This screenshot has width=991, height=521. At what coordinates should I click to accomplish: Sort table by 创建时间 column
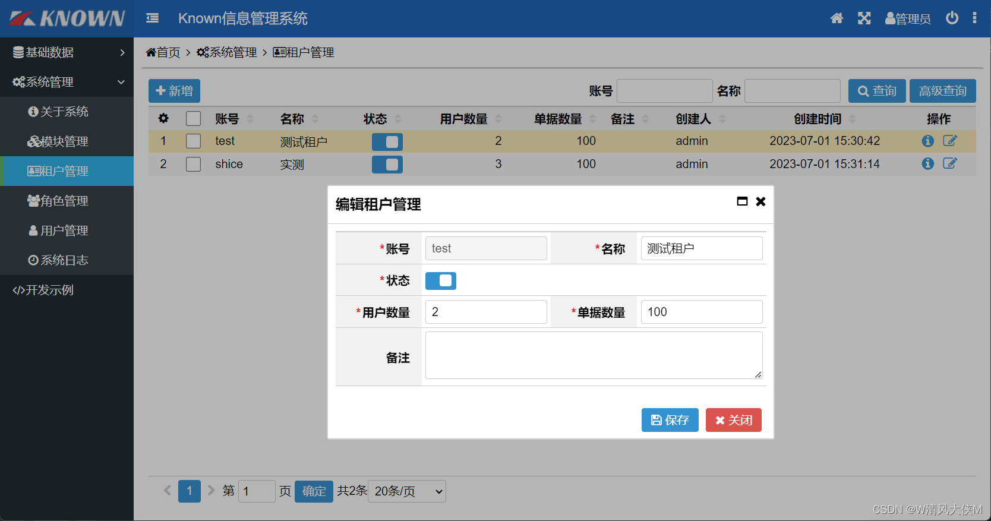coord(853,119)
